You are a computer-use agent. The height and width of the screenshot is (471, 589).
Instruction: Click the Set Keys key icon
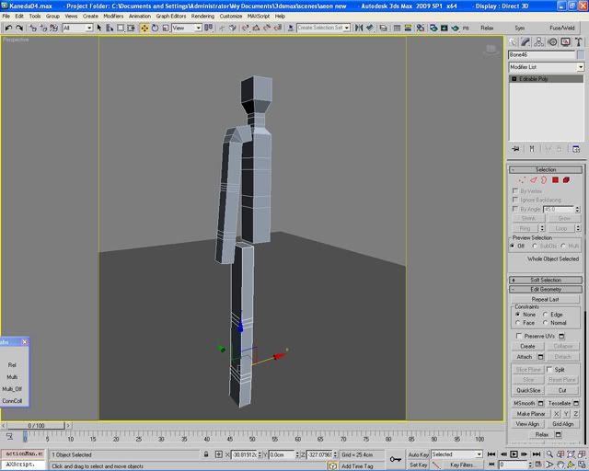(x=396, y=459)
